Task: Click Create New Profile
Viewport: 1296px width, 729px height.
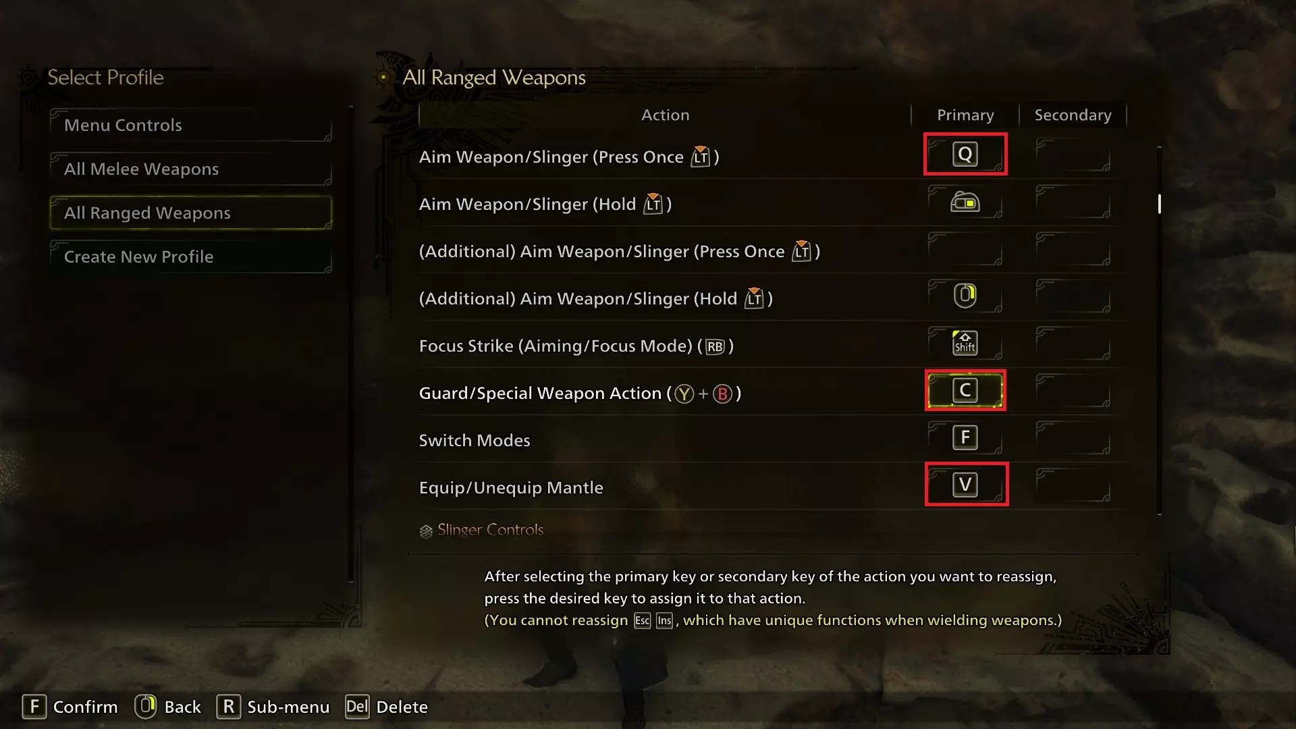Action: pos(191,256)
